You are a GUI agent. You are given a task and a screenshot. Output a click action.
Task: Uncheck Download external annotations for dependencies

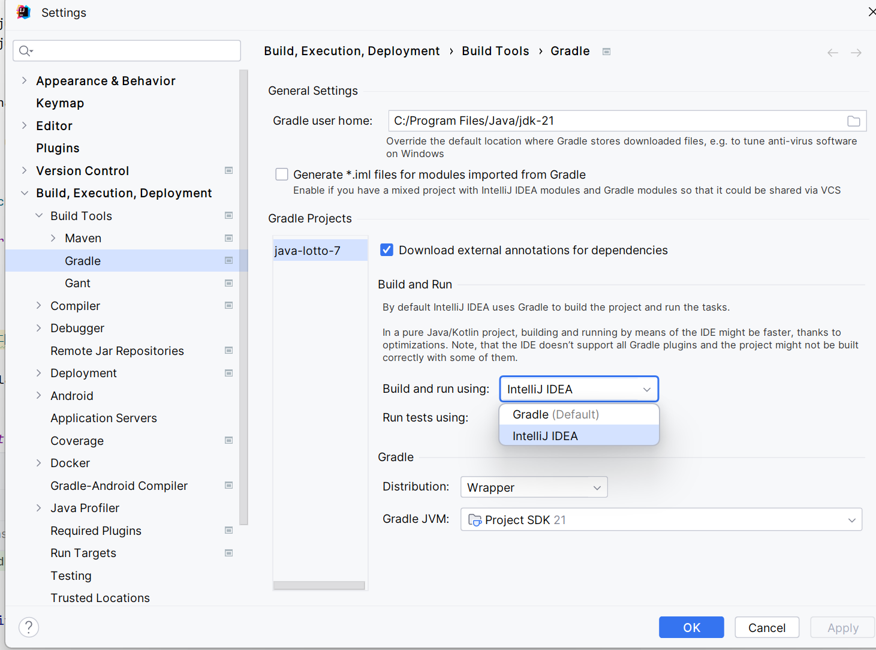[x=387, y=250]
